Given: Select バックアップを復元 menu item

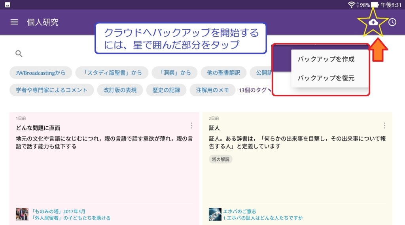Looking at the screenshot, I should 326,78.
